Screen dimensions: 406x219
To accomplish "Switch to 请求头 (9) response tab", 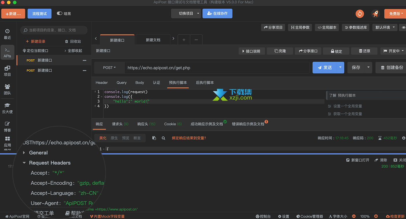I will coord(120,124).
